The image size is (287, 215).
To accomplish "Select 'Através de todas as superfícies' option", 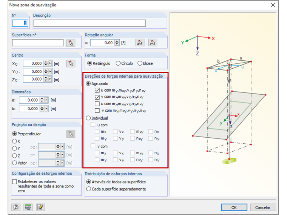I will coord(116,182).
